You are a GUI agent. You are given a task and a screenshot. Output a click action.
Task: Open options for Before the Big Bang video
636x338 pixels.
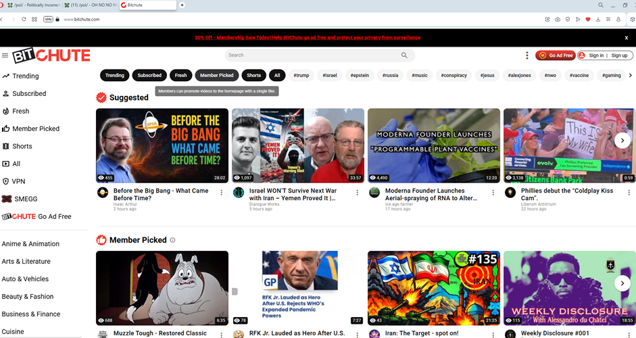(222, 193)
